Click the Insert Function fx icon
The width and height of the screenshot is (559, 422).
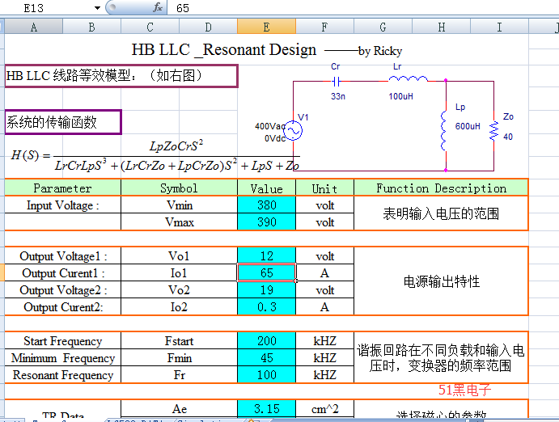pyautogui.click(x=158, y=7)
